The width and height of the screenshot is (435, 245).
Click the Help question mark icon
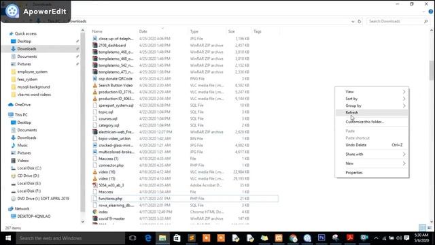430,12
